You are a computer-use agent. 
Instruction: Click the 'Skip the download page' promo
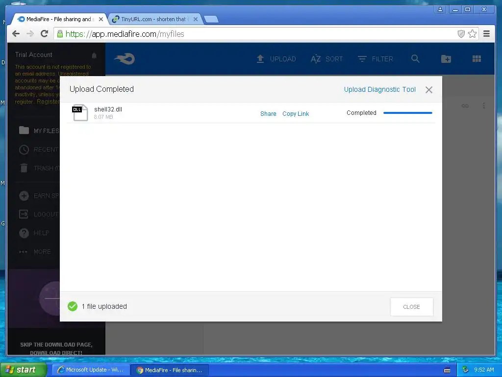(x=56, y=349)
